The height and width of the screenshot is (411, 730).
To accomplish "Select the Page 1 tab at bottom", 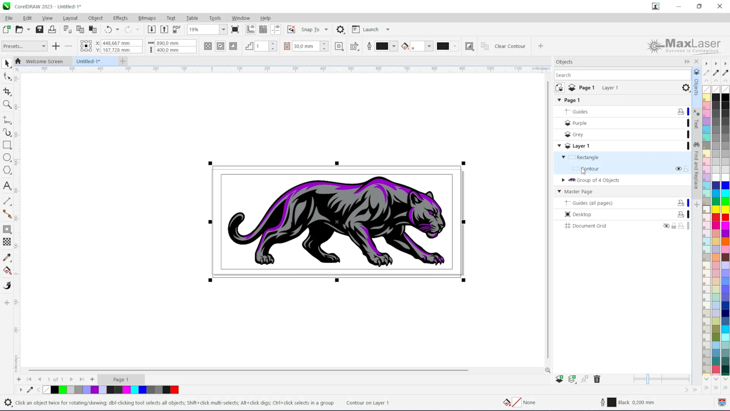I will (x=121, y=379).
